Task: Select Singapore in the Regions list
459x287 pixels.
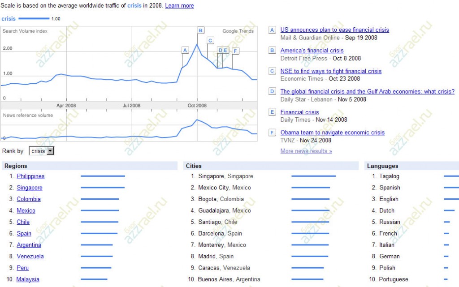Action: click(30, 188)
